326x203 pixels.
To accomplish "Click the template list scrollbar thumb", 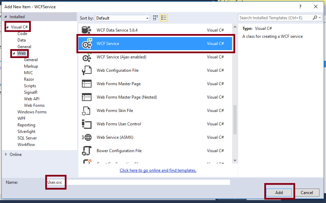I will pos(235,120).
